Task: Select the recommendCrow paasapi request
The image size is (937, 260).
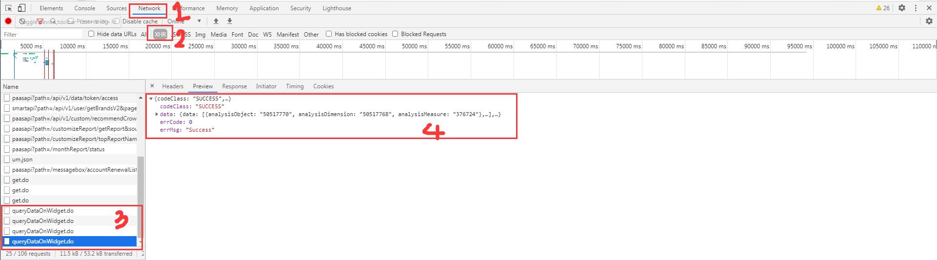Action: 70,119
